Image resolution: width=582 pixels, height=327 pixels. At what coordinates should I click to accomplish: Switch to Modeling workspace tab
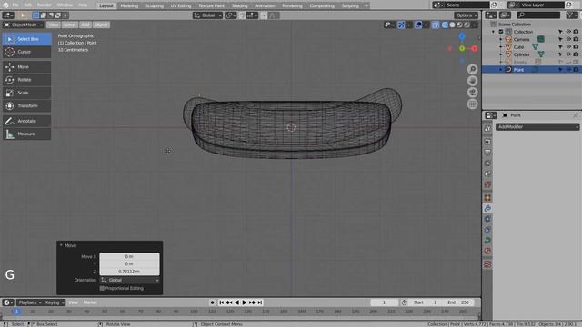pyautogui.click(x=129, y=5)
